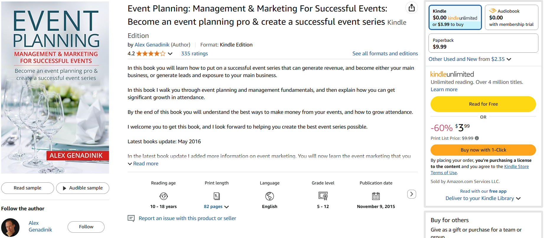Open Deliver to your Kindle Library dropdown
Screen dimensions: 544x238
pyautogui.click(x=483, y=198)
